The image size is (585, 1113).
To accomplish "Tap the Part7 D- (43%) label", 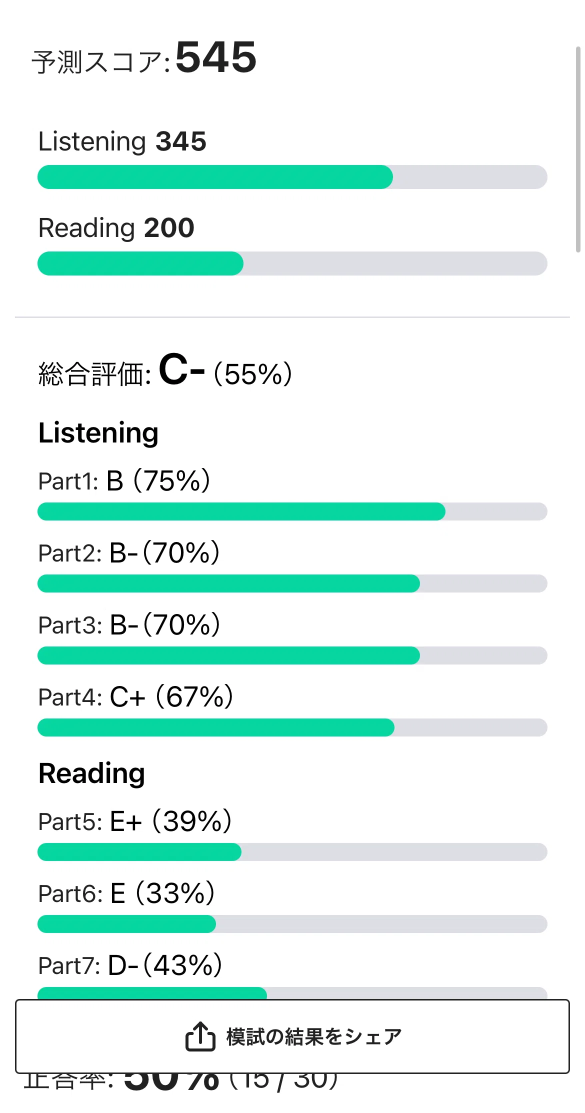I will (130, 965).
